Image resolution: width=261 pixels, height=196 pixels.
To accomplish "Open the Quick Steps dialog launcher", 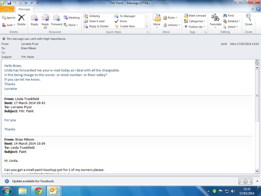I will (148, 32).
